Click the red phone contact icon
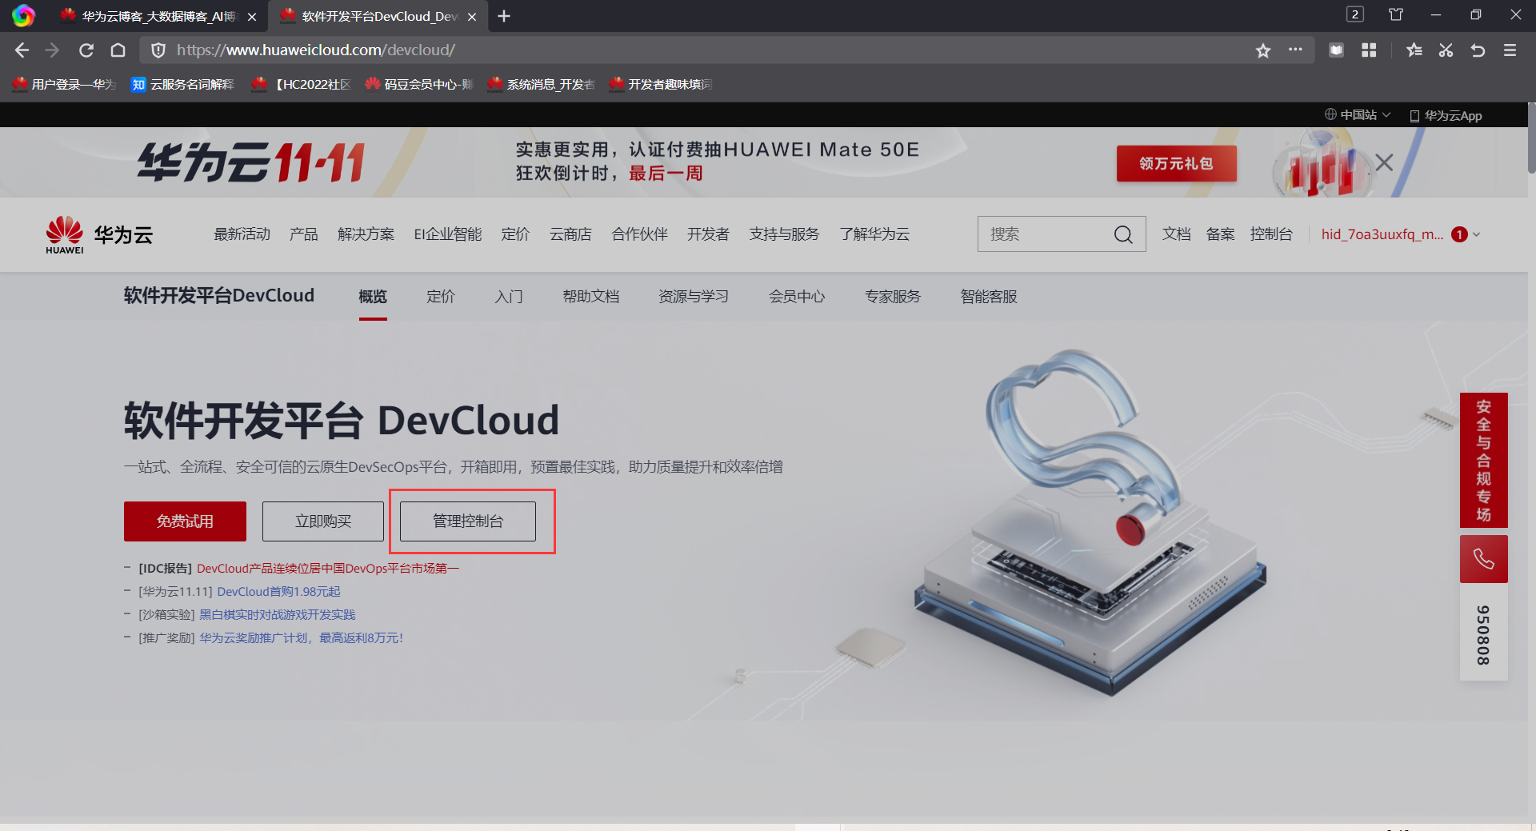The width and height of the screenshot is (1536, 831). pyautogui.click(x=1484, y=559)
